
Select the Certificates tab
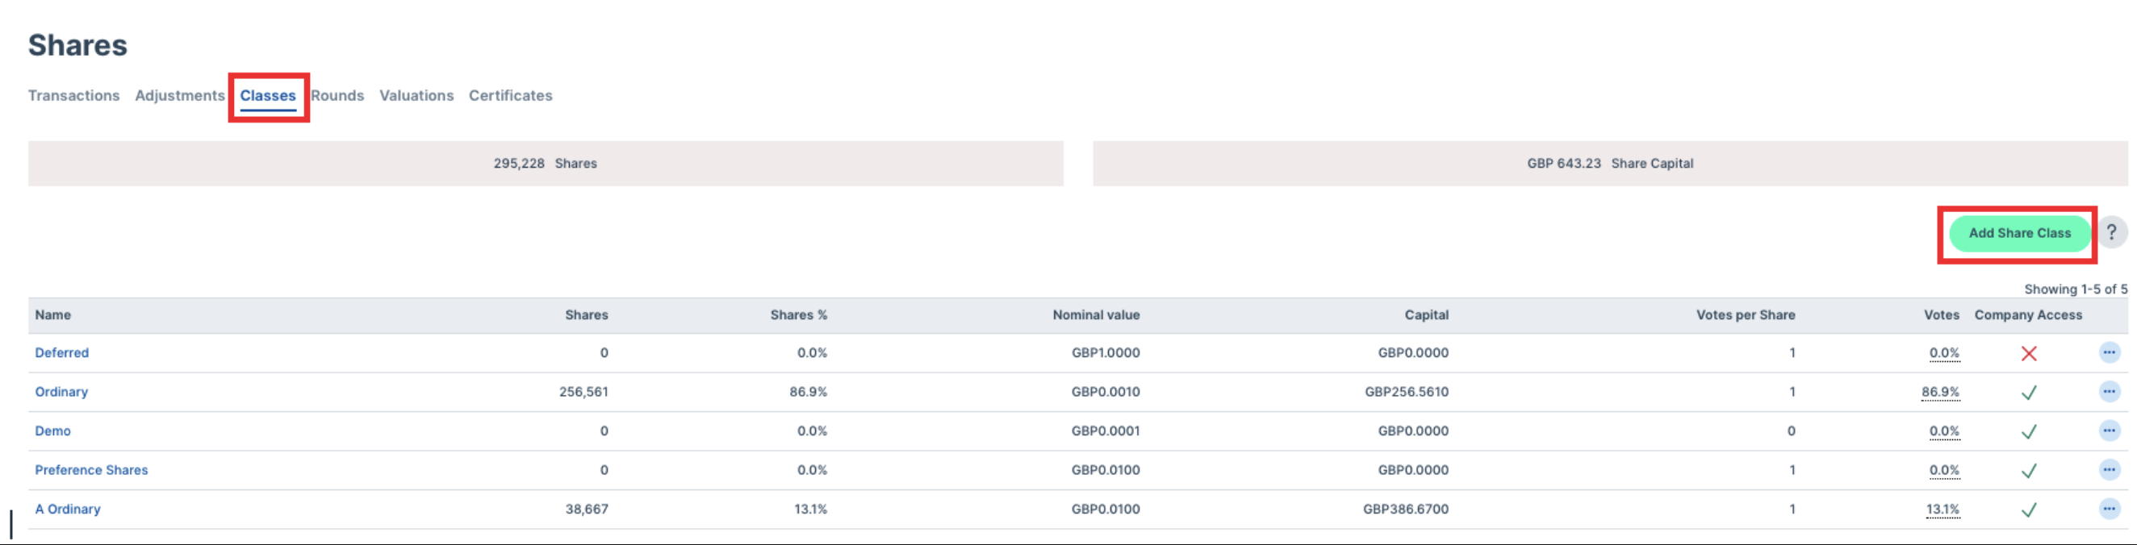coord(510,95)
